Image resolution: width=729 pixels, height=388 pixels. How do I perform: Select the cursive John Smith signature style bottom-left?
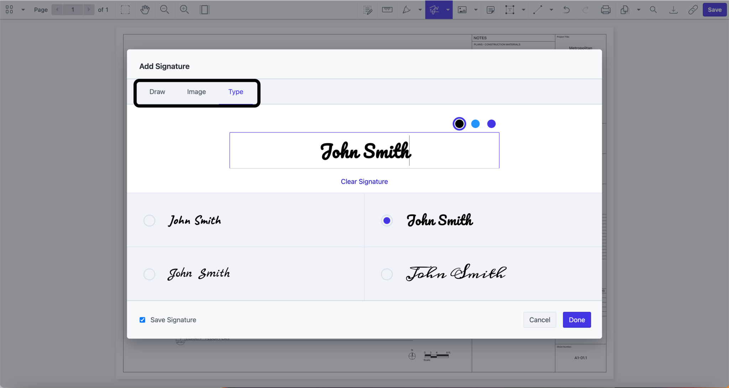click(149, 274)
